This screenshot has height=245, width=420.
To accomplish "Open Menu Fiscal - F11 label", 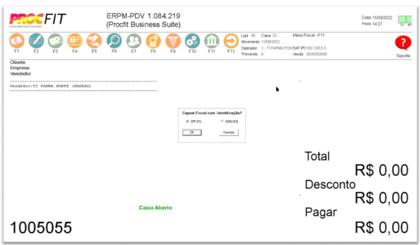I will click(x=309, y=35).
